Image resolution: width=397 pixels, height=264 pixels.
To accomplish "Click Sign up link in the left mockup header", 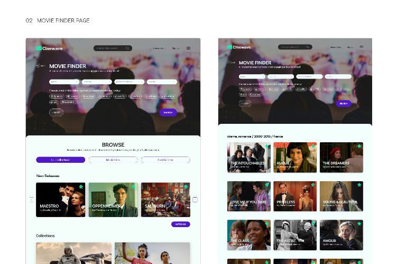I will (x=176, y=48).
